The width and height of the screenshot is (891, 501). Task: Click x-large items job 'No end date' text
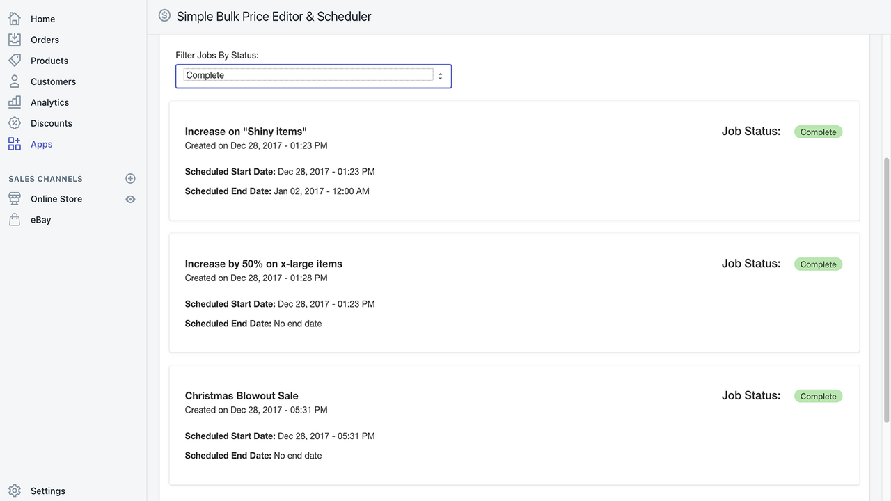[298, 324]
